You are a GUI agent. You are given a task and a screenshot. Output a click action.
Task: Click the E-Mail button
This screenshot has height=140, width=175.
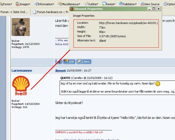pyautogui.click(x=84, y=62)
